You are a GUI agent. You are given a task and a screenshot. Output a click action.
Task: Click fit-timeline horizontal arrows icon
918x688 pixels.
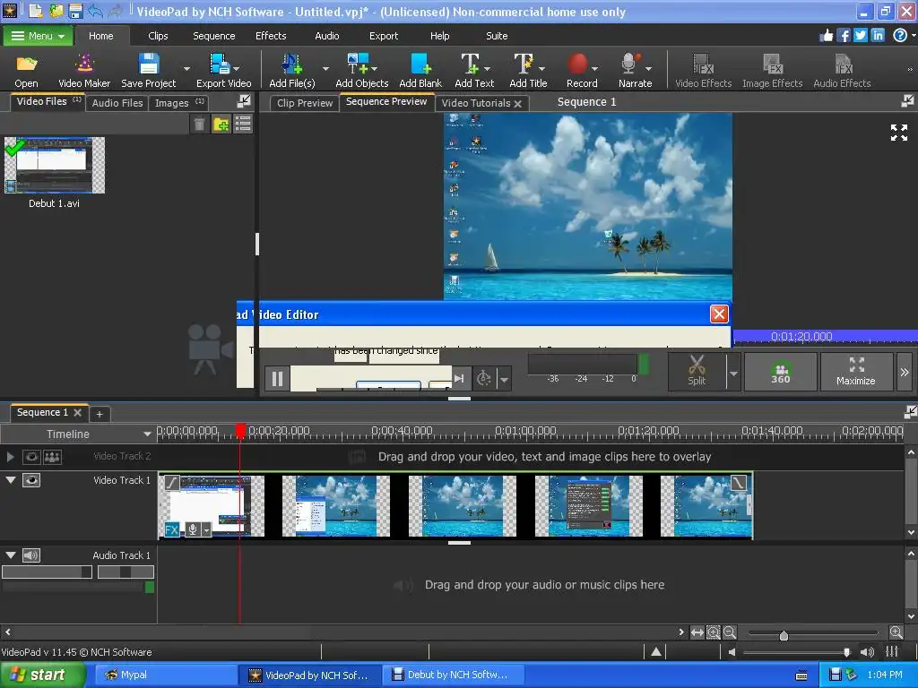[x=697, y=632]
